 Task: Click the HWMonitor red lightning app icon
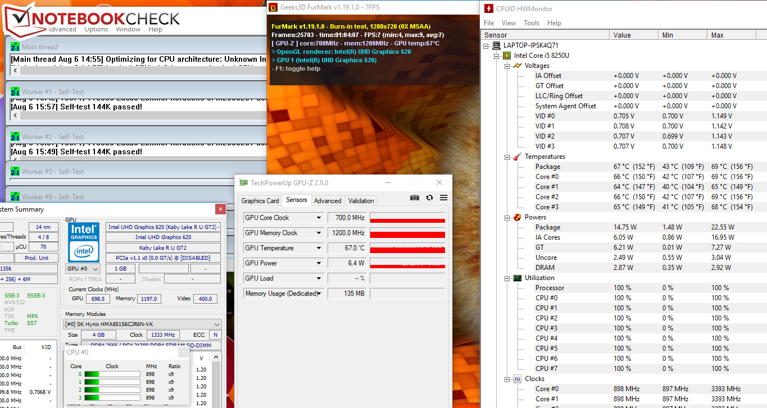[489, 8]
